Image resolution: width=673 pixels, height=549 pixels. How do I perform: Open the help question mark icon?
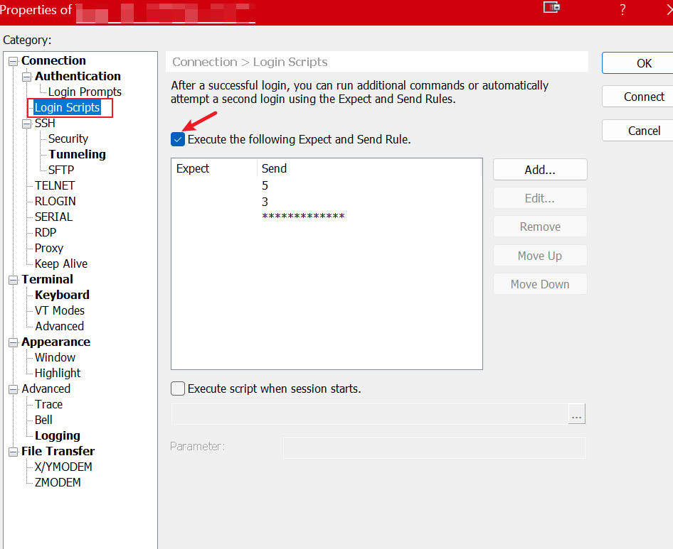click(x=622, y=10)
